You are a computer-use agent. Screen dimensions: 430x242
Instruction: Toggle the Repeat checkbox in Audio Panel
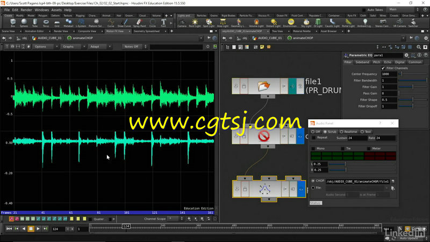point(314,138)
